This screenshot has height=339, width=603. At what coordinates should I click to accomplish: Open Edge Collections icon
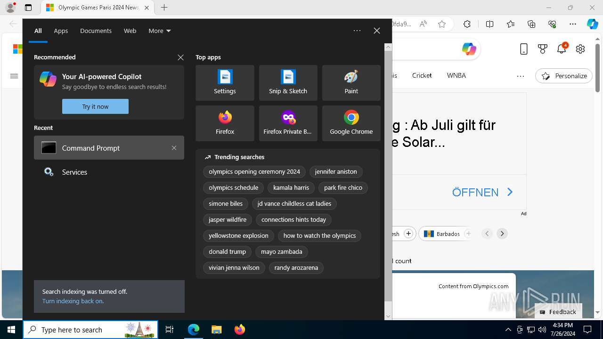(x=531, y=24)
